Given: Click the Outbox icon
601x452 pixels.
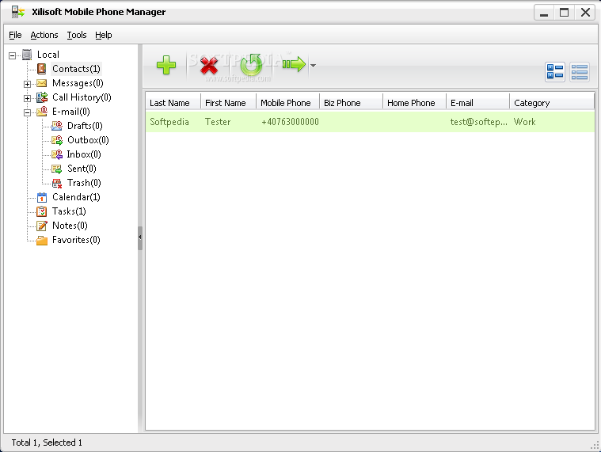Looking at the screenshot, I should pos(57,140).
